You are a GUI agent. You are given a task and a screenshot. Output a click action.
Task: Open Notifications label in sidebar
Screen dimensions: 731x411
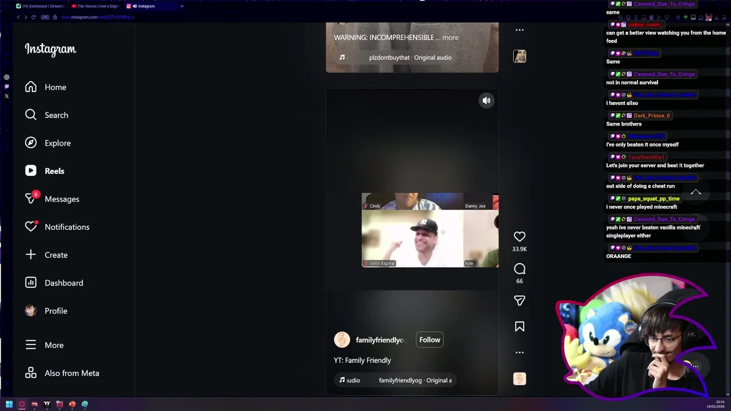(x=67, y=227)
